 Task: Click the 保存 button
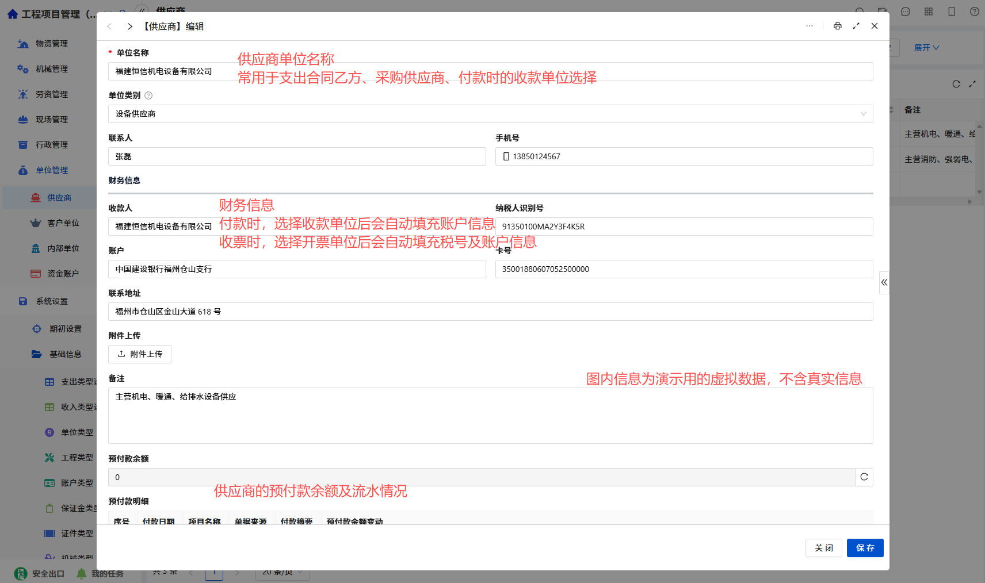(865, 548)
